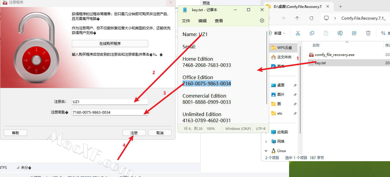Screen dimensions: 390x177
Task: Click the 帮助 button
Action: pyautogui.click(x=16, y=133)
